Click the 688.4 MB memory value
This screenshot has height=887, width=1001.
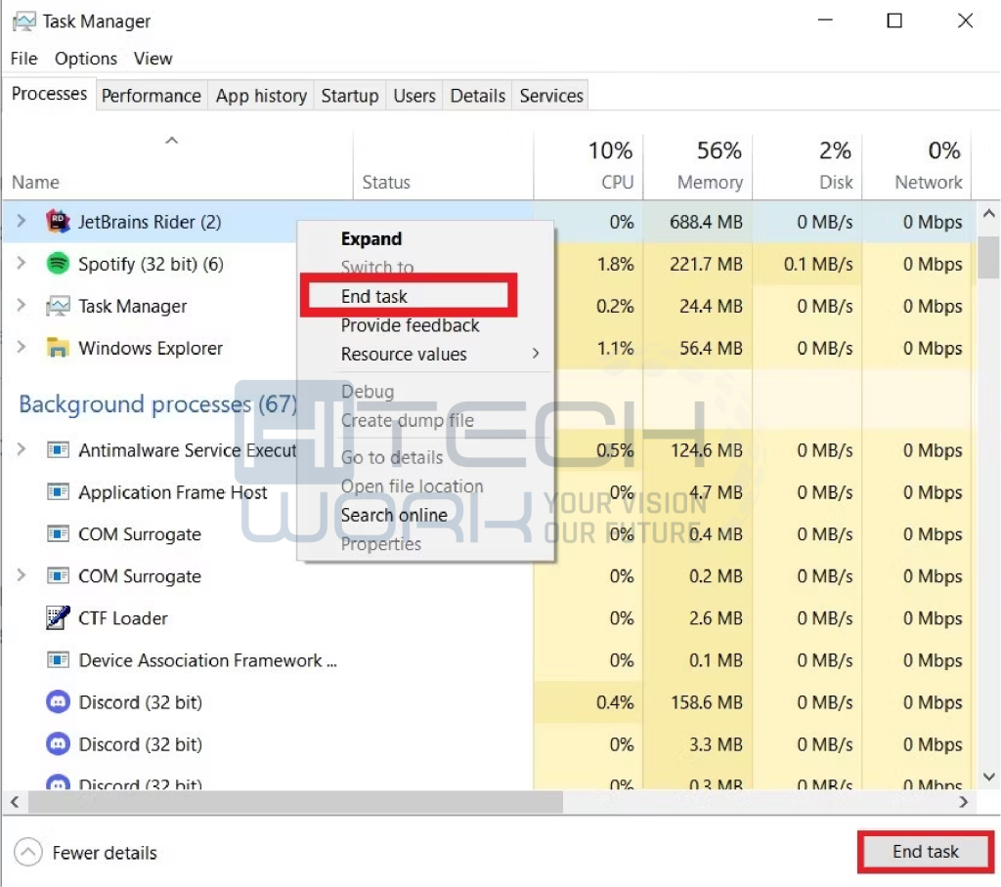pos(706,222)
